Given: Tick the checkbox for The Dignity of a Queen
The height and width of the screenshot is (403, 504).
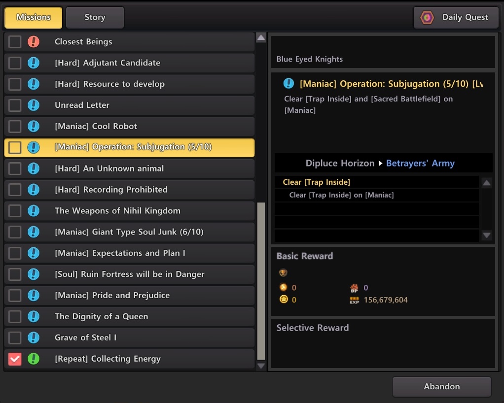Looking at the screenshot, I should coord(15,317).
